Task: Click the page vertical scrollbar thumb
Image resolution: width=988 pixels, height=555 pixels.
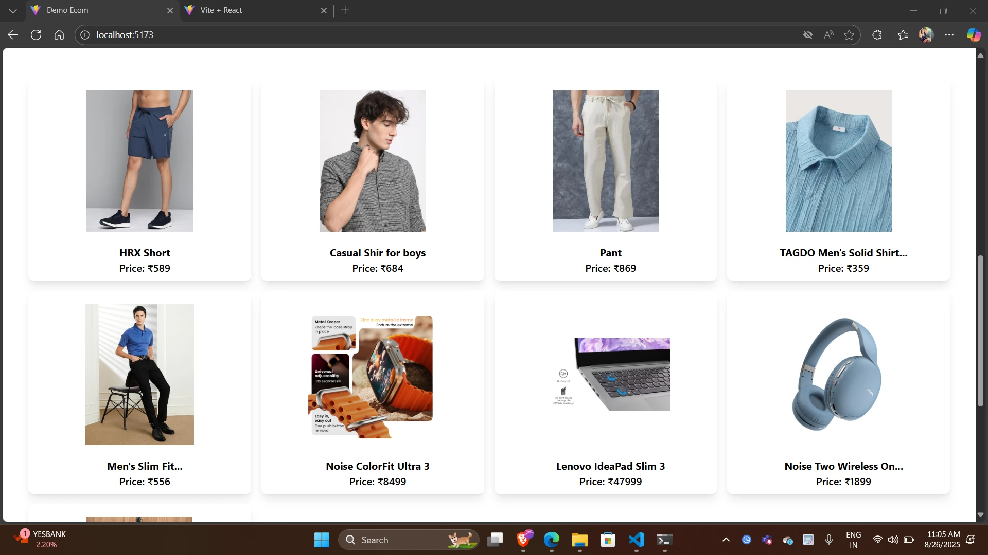Action: pos(980,331)
